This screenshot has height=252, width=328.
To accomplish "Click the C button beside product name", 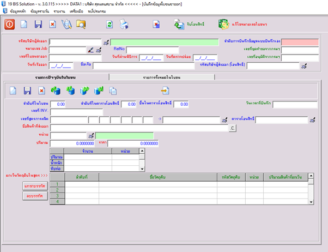I will click(233, 128).
